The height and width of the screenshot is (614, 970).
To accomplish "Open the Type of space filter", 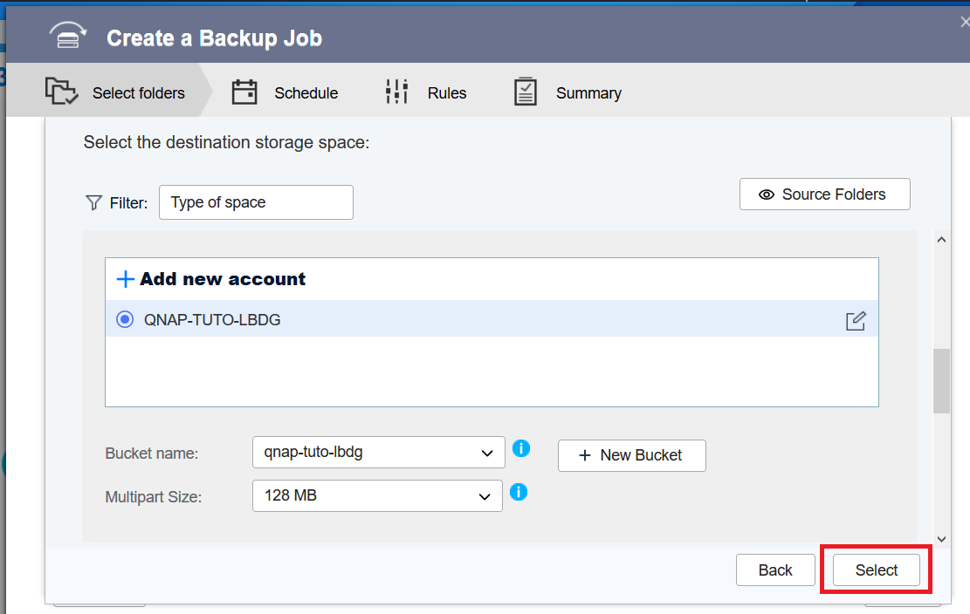I will (x=256, y=202).
